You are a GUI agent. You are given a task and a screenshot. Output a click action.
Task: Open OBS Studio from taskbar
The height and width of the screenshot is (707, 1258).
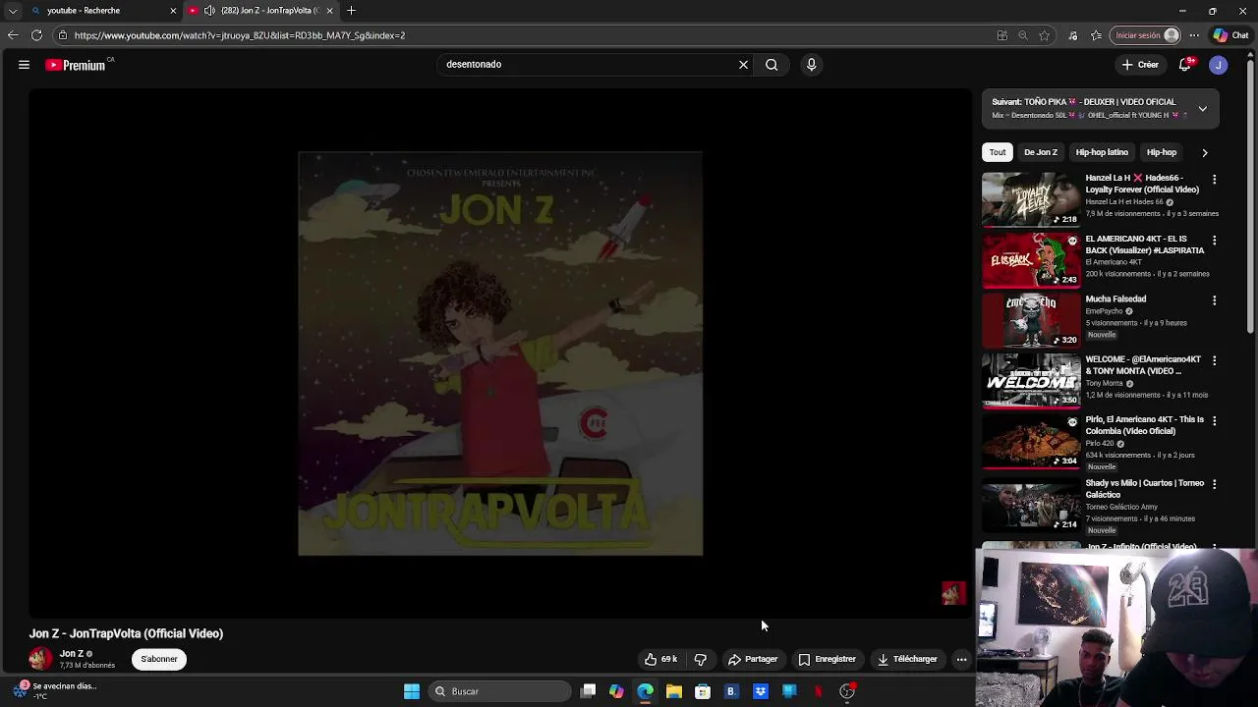point(847,691)
